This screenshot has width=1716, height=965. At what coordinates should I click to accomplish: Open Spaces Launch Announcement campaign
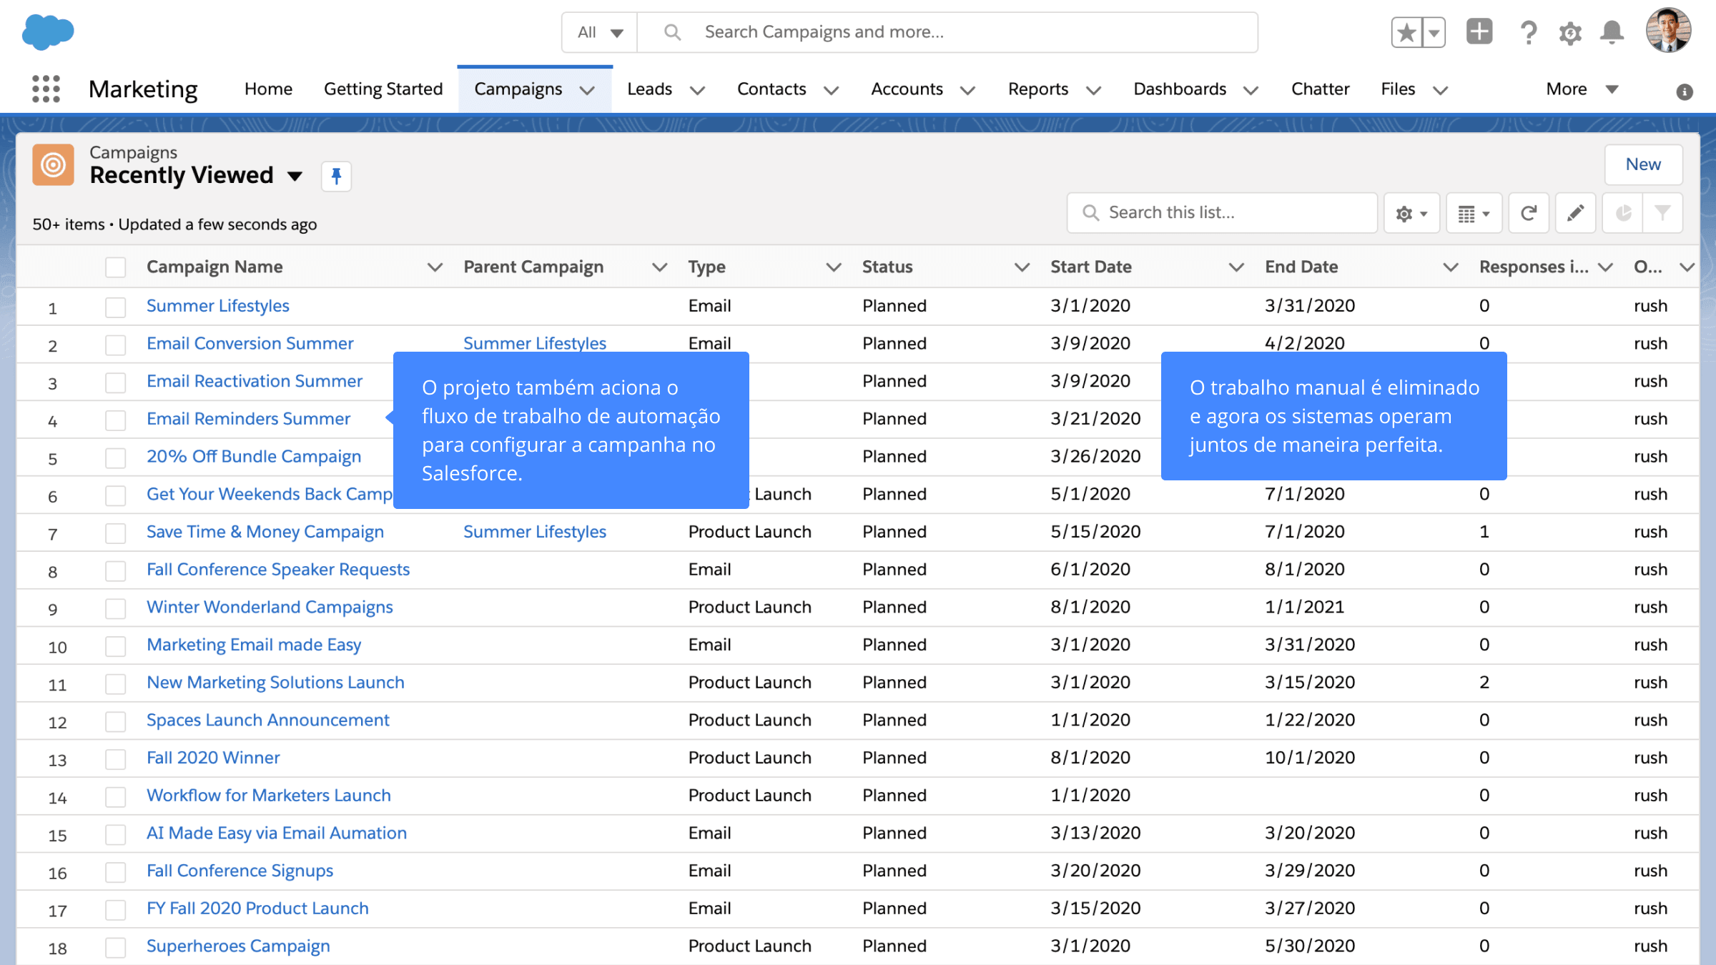[268, 721]
